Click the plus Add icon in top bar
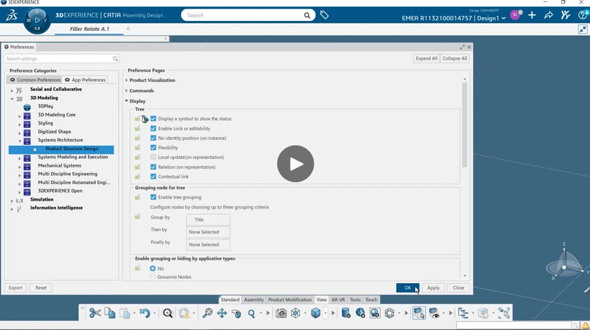590x330 pixels. pos(531,15)
